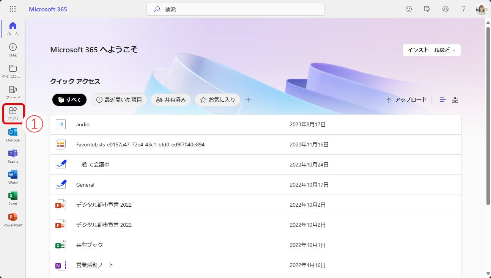Focus the 検索 search box

tap(236, 9)
